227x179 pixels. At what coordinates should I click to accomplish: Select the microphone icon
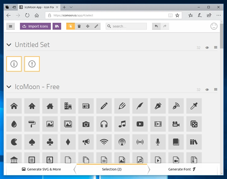[x=158, y=142]
